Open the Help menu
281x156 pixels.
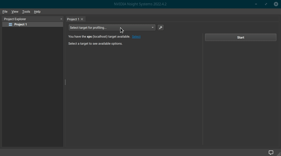[x=37, y=12]
